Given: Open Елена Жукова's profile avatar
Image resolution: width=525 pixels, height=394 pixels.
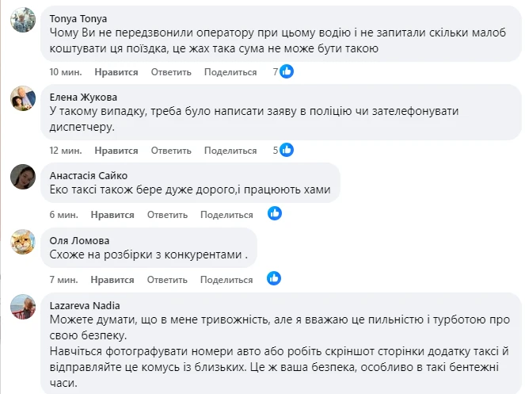Looking at the screenshot, I should (x=21, y=99).
